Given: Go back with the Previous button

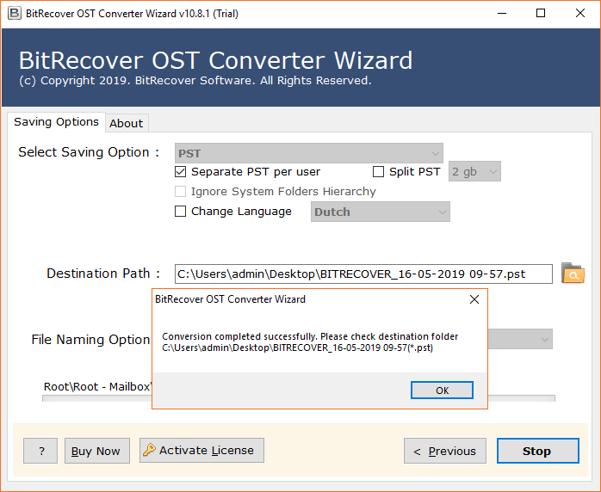Looking at the screenshot, I should [445, 451].
